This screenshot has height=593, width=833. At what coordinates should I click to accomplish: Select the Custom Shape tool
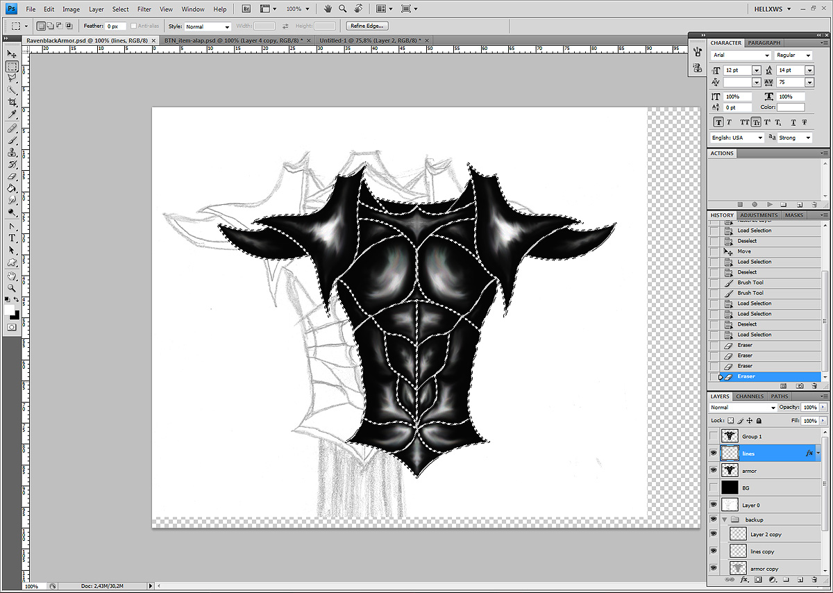point(12,262)
